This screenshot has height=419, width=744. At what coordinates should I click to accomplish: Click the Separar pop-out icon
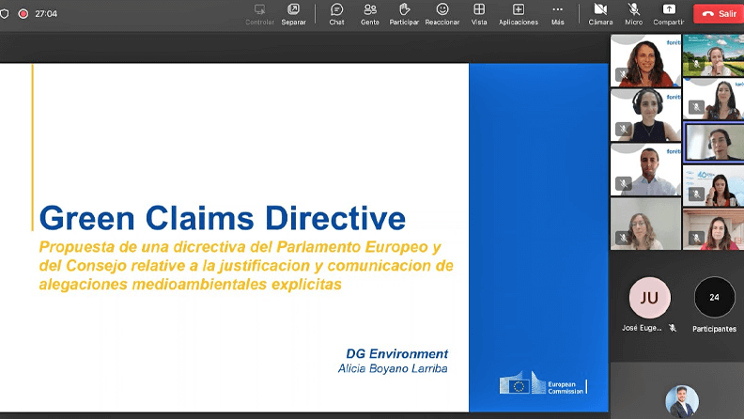[294, 14]
